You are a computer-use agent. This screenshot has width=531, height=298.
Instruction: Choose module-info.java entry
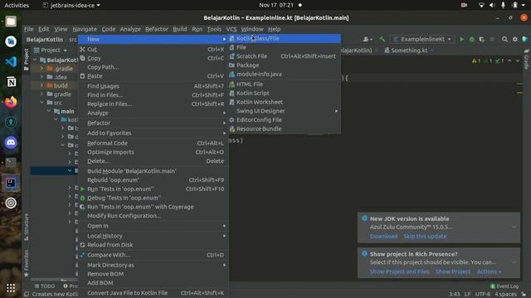pos(285,74)
